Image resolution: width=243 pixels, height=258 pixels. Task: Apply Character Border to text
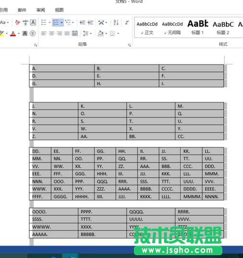pos(33,22)
